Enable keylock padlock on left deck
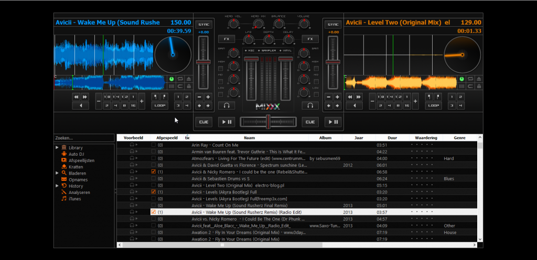 tap(188, 86)
